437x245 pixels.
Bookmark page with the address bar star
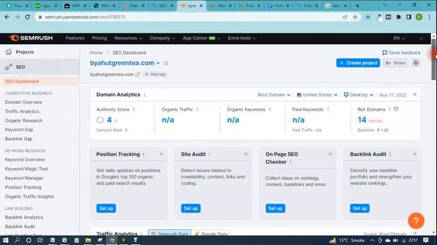pos(355,17)
